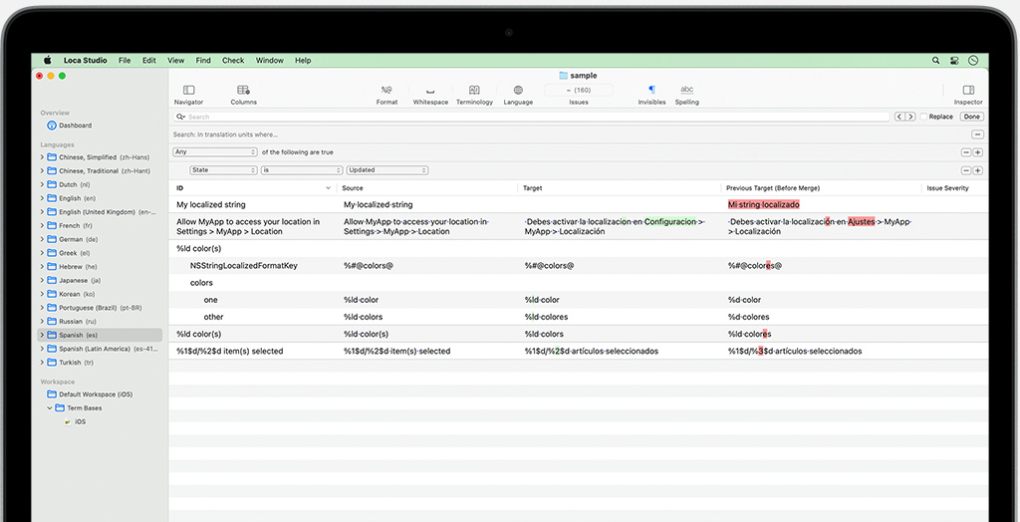This screenshot has width=1020, height=522.
Task: Click the Language globe icon
Action: point(518,91)
